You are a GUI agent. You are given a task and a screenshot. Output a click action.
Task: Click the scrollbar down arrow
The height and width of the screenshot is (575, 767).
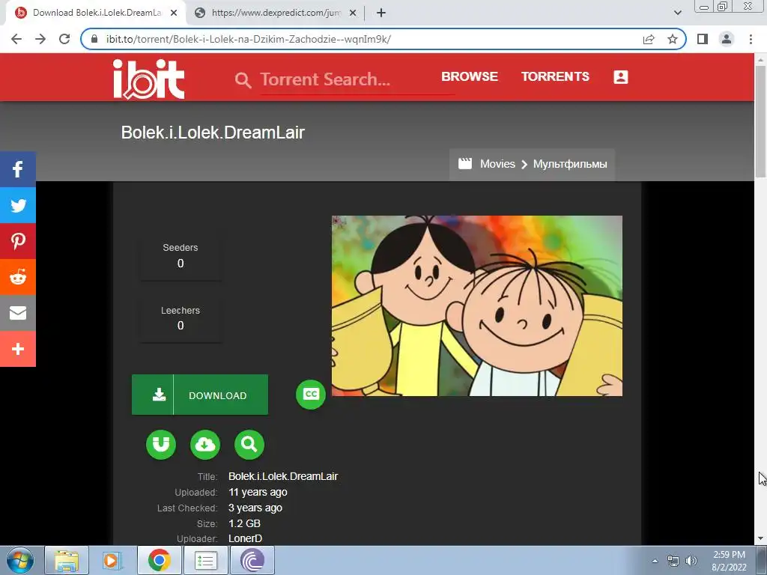(760, 538)
